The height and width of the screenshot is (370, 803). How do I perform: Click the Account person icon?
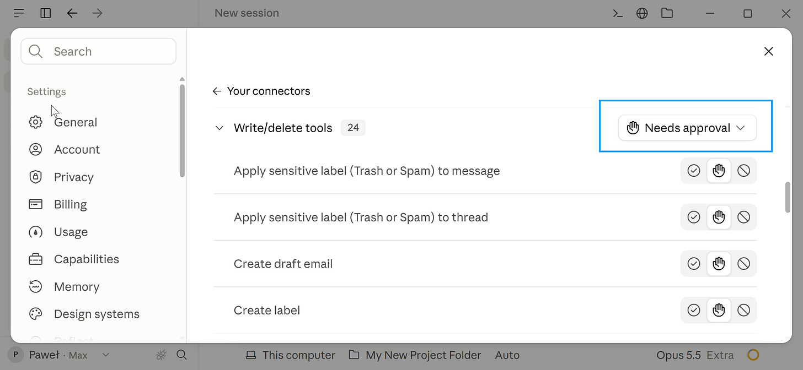(35, 149)
